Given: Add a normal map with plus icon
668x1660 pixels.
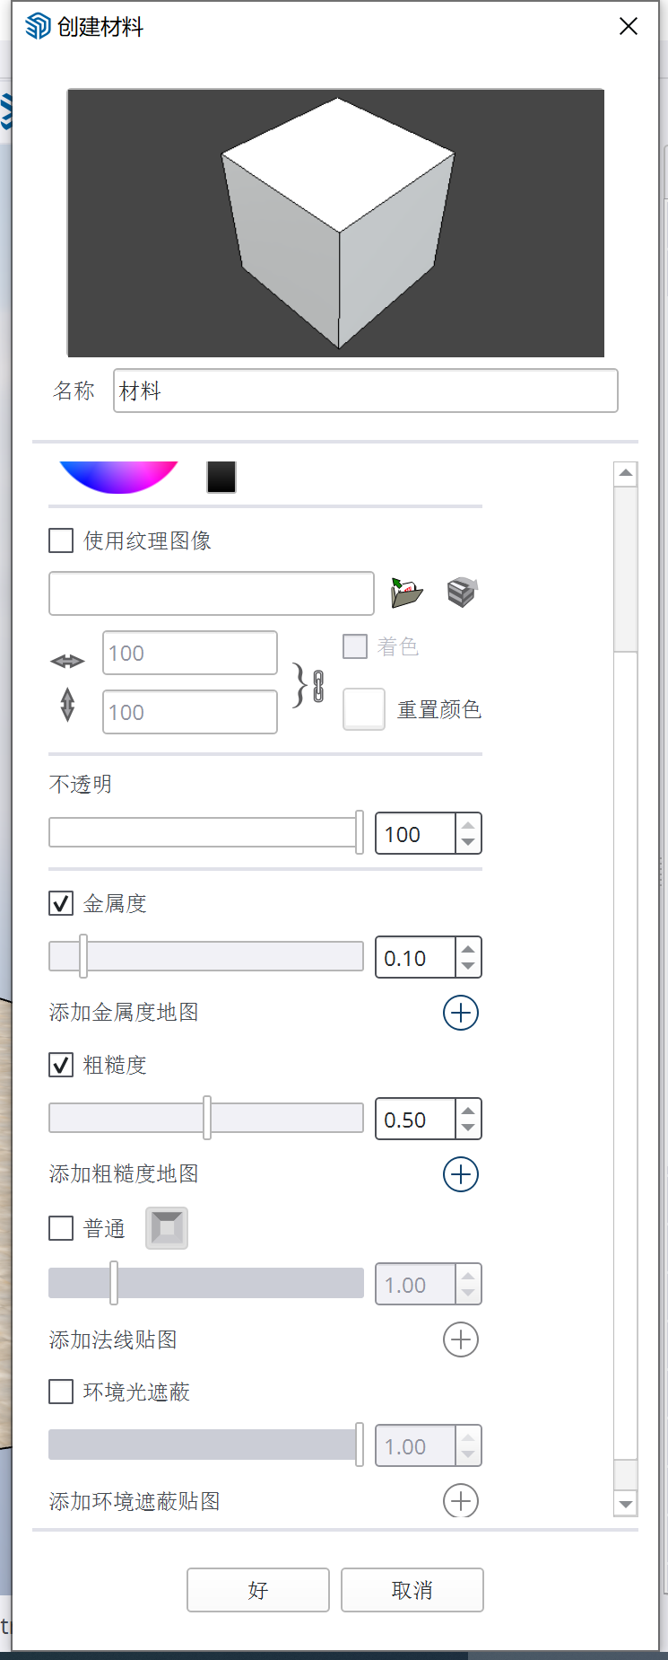Looking at the screenshot, I should pos(461,1339).
